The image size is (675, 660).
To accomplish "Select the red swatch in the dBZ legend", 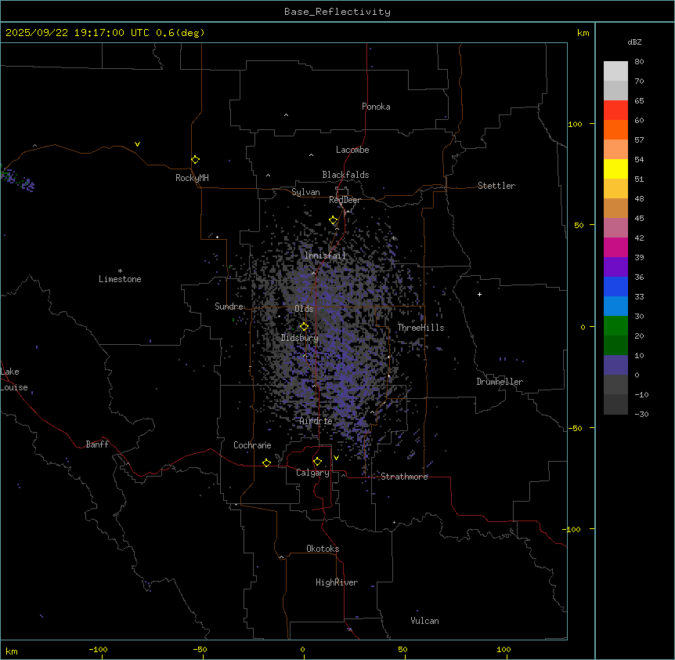I will (x=615, y=110).
